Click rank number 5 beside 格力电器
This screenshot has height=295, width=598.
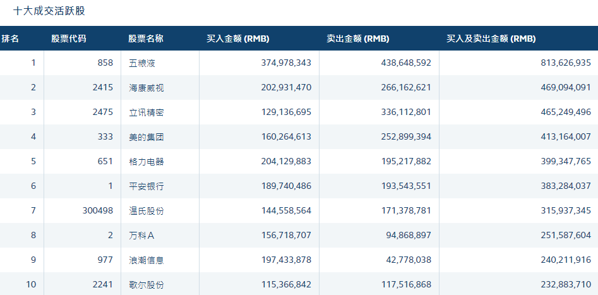[x=33, y=162]
